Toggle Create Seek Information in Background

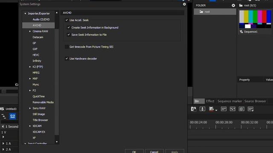69,27
